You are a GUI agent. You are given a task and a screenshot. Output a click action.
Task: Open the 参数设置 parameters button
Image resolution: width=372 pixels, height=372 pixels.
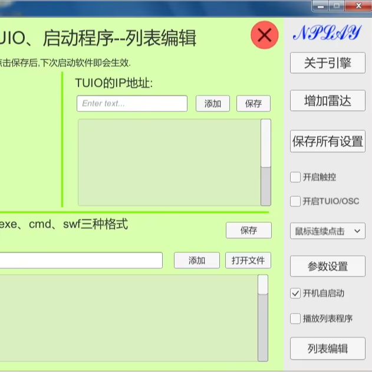(x=328, y=266)
